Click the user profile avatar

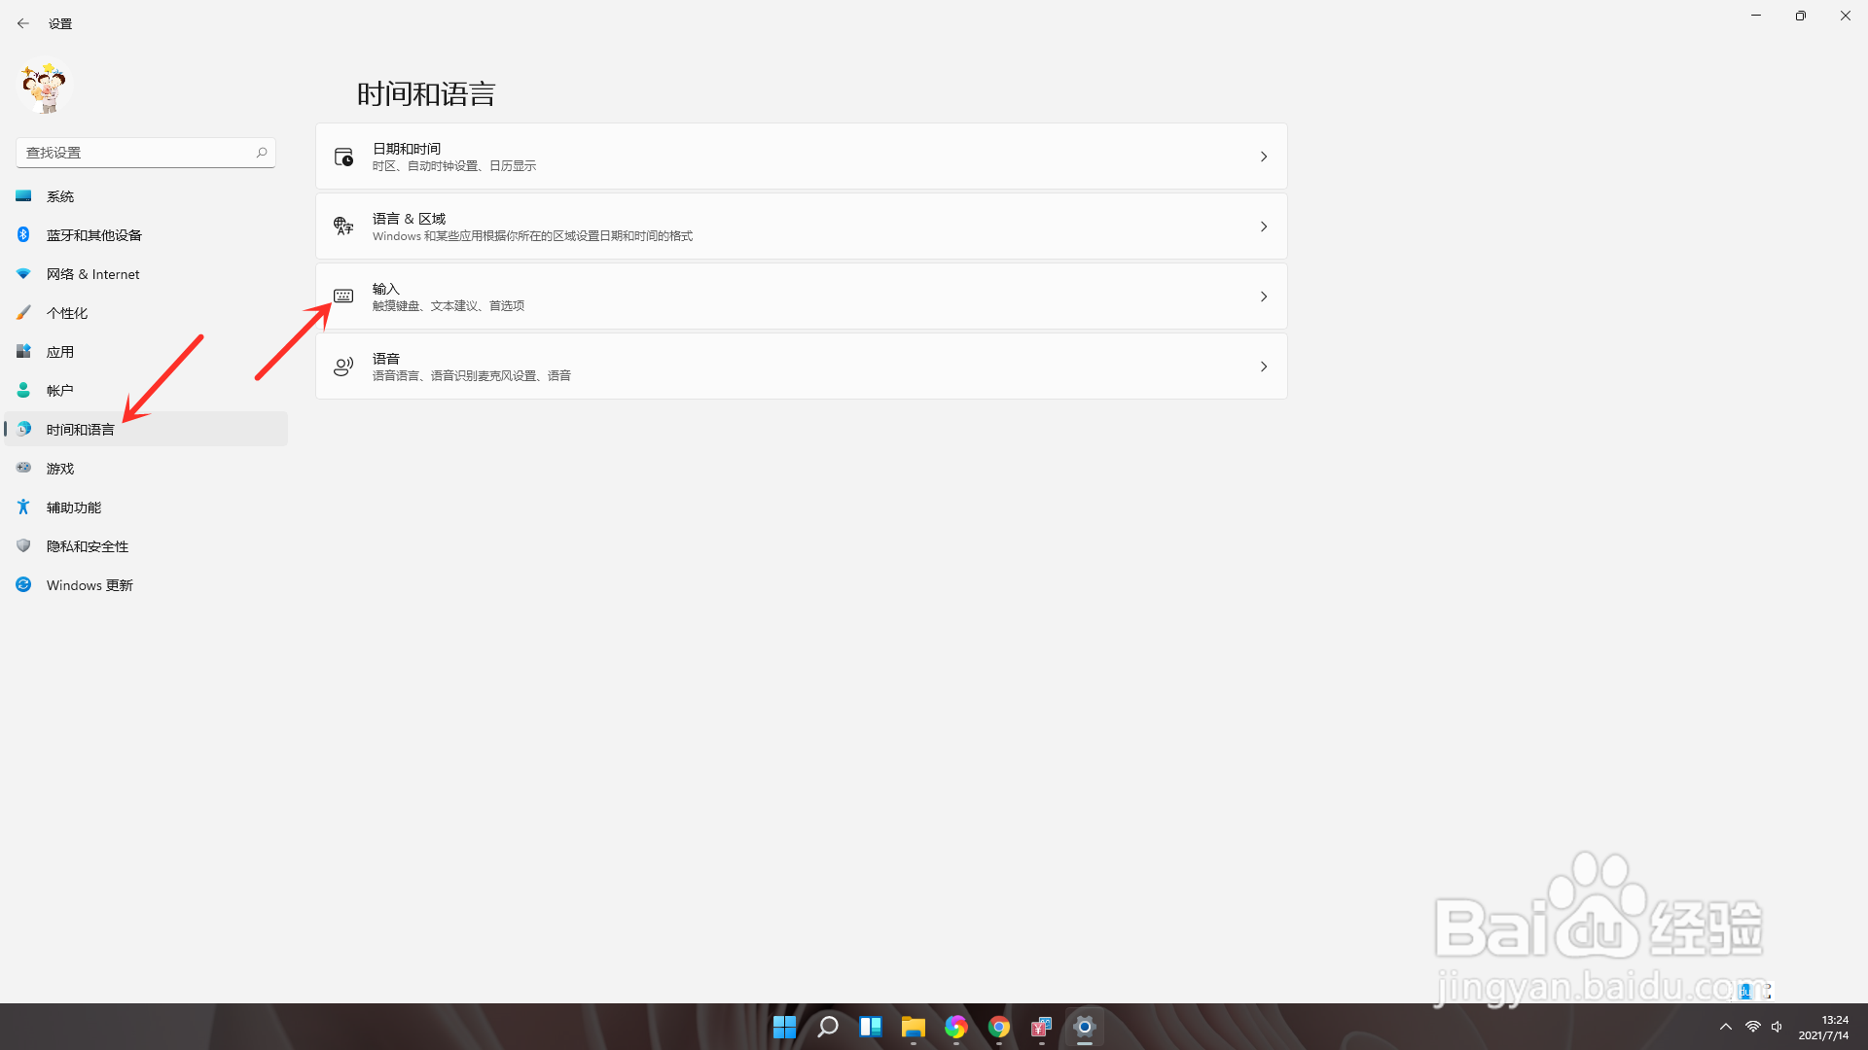44,87
